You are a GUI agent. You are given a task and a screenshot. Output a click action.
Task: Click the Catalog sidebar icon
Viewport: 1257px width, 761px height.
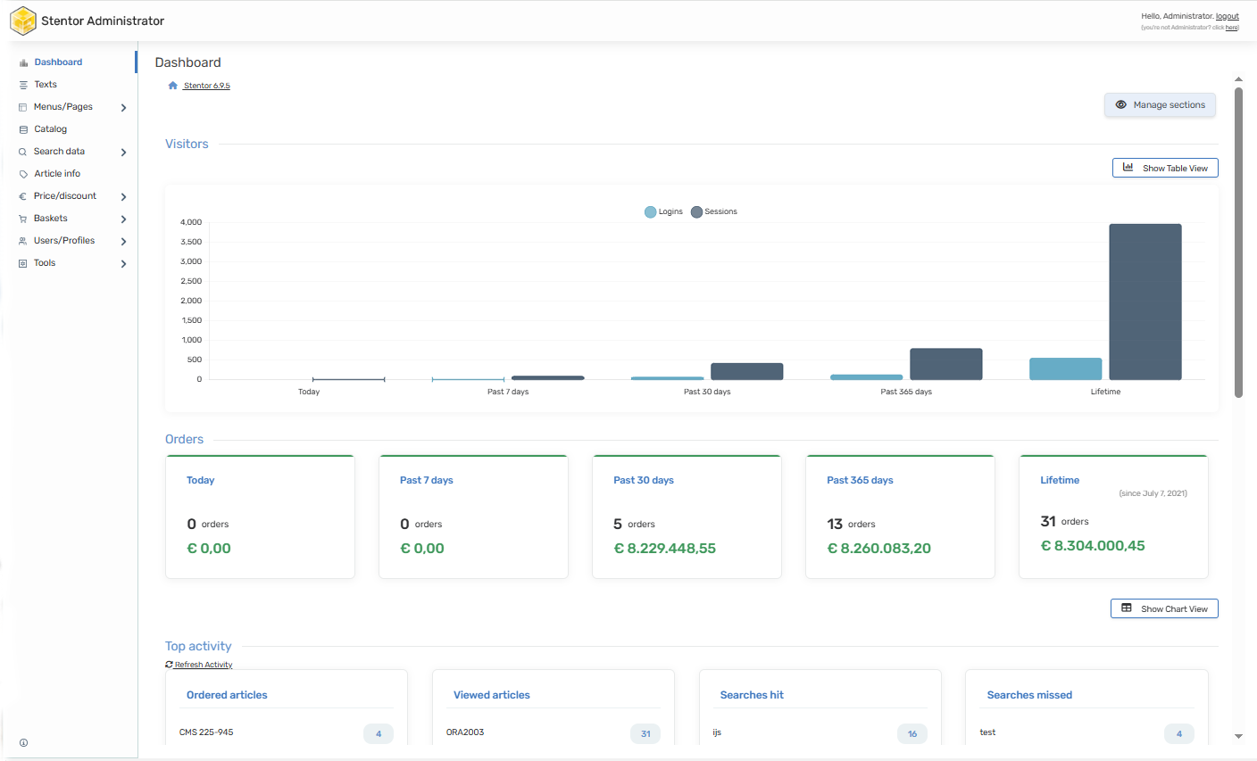(x=23, y=129)
